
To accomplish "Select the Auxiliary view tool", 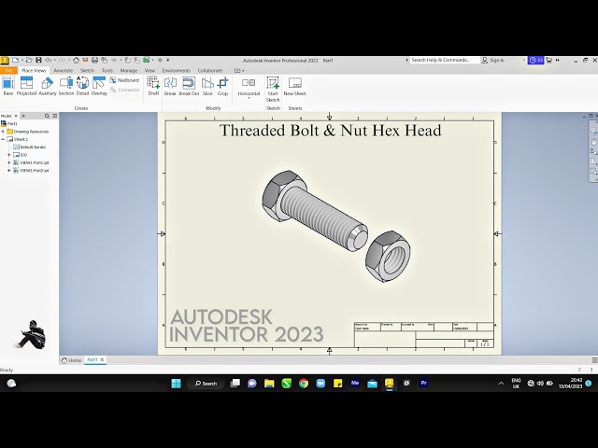I will point(48,86).
